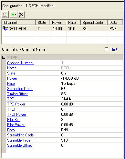
Task: Click the Power property link
Action: pos(12,78)
